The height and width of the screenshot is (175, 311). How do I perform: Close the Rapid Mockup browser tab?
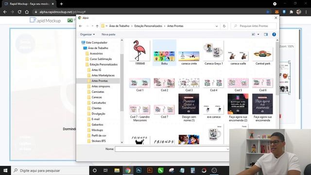point(53,4)
